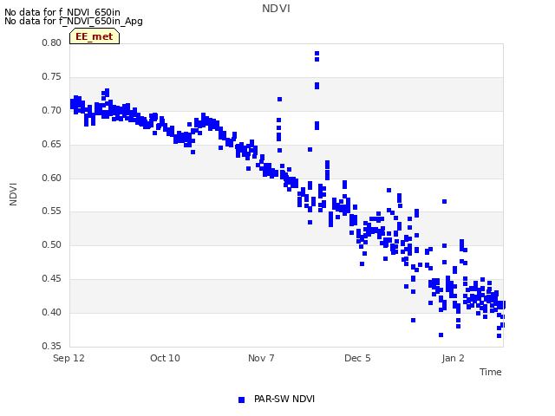
Task: Click the Sep 12 x-axis label
Action: click(69, 358)
